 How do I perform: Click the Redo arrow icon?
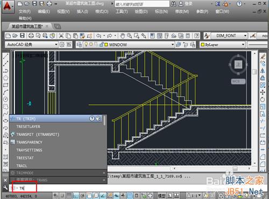pyautogui.click(x=110, y=35)
